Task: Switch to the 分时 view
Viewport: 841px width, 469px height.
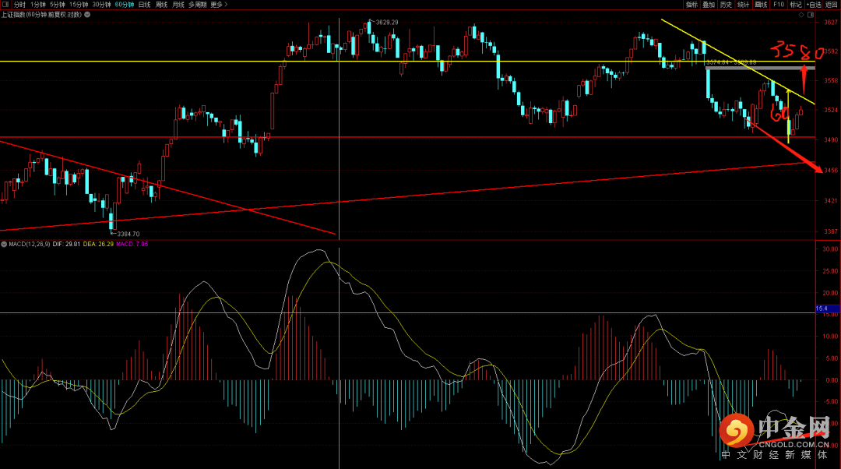Action: point(19,5)
